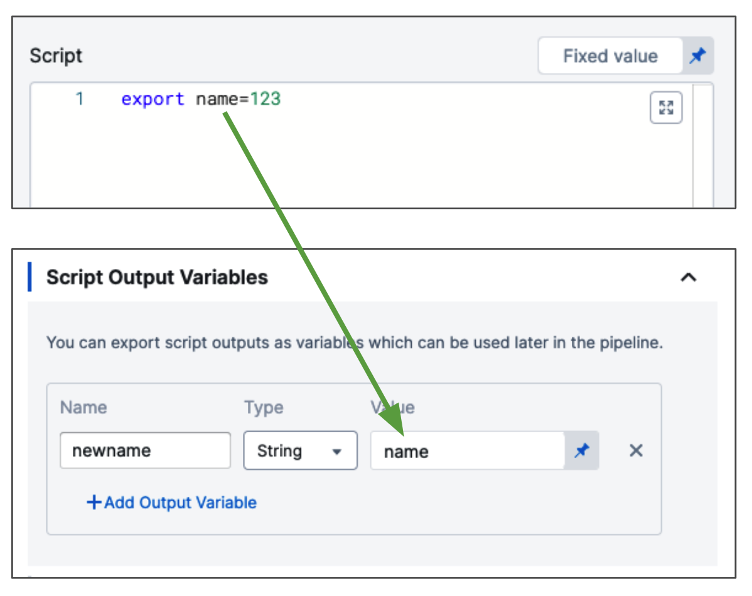
Task: Click the Type column label
Action: (x=264, y=408)
